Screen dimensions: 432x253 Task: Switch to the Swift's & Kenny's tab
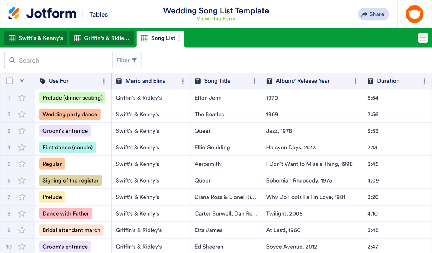(36, 38)
